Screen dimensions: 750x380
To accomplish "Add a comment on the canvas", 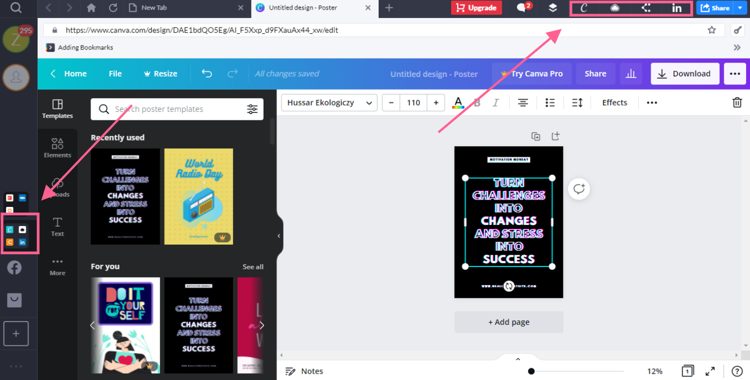I will (579, 189).
